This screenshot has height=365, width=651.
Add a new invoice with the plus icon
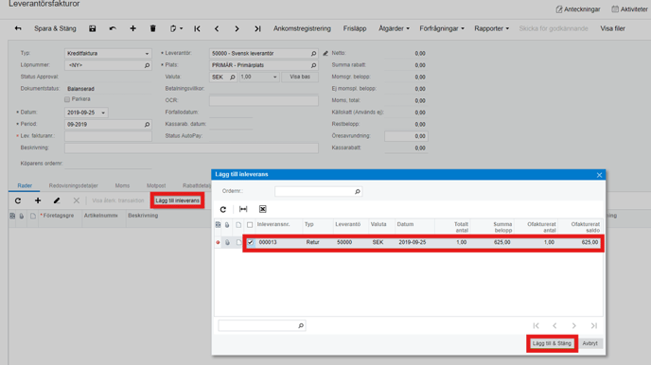[132, 28]
